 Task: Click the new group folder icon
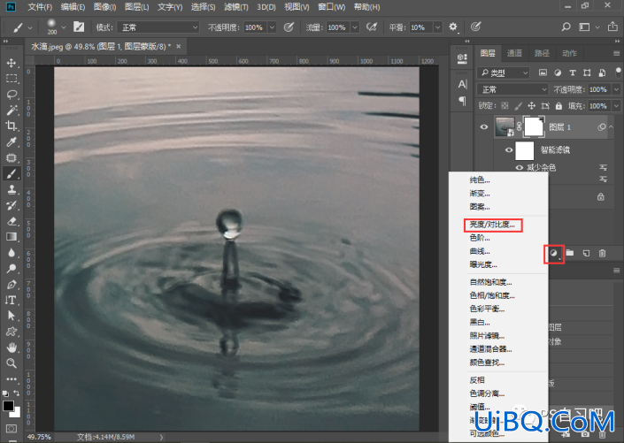pos(570,253)
